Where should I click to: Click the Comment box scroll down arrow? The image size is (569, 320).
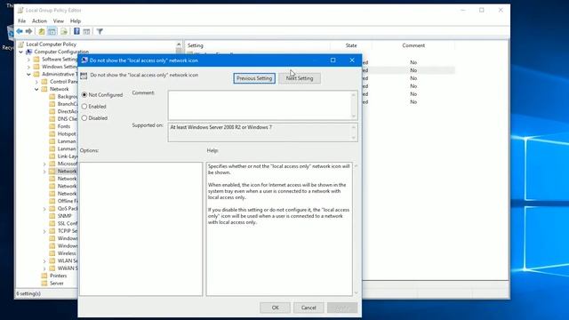point(354,116)
